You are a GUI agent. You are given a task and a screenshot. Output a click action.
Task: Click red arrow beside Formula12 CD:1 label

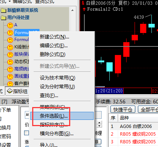click(x=84, y=9)
